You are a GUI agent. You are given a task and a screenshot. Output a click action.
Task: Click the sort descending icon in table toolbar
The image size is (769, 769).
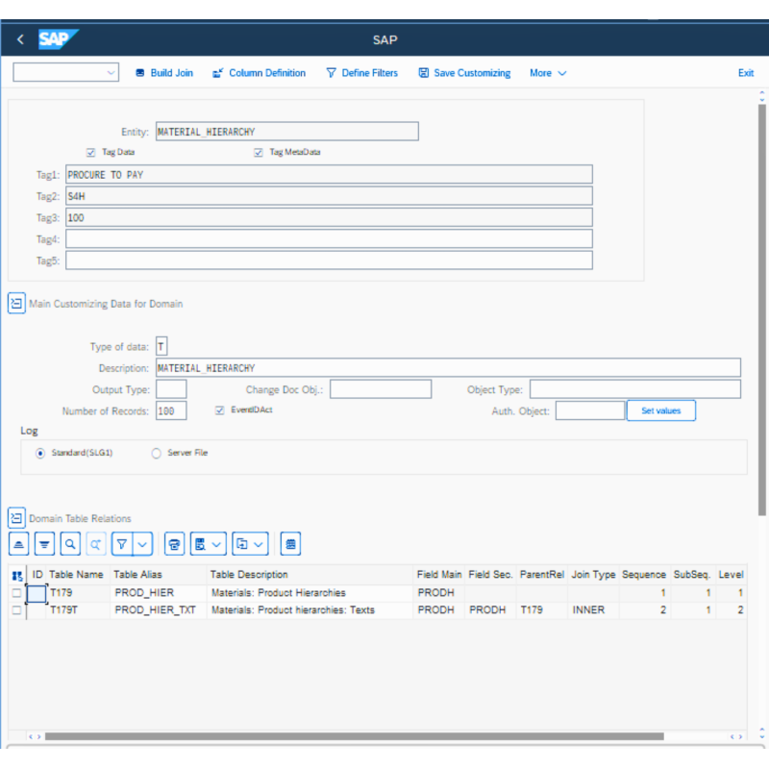click(44, 544)
